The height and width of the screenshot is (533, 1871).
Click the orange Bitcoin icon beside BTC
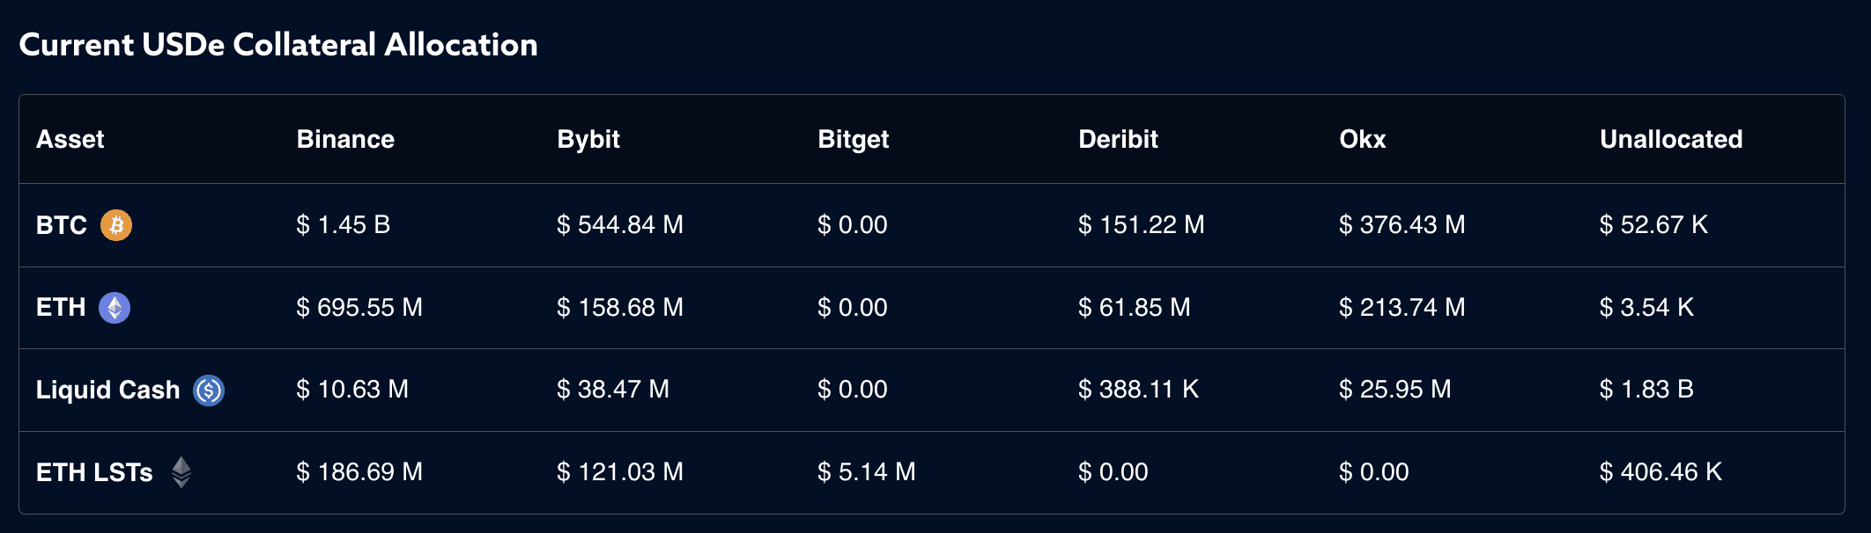click(116, 225)
